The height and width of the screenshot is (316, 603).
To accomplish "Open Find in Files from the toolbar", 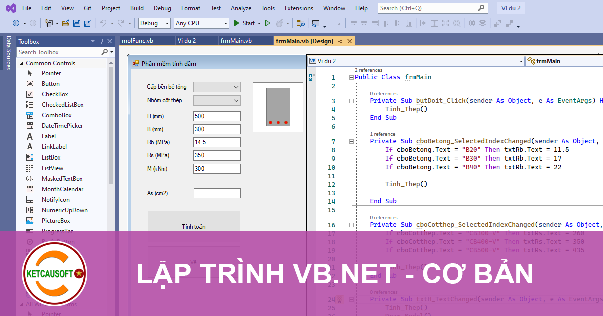I will tap(300, 23).
